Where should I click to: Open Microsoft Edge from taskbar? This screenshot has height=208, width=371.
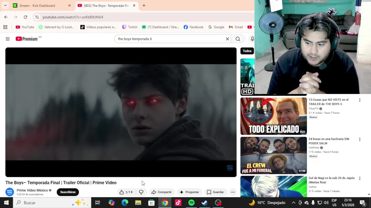coord(125,203)
